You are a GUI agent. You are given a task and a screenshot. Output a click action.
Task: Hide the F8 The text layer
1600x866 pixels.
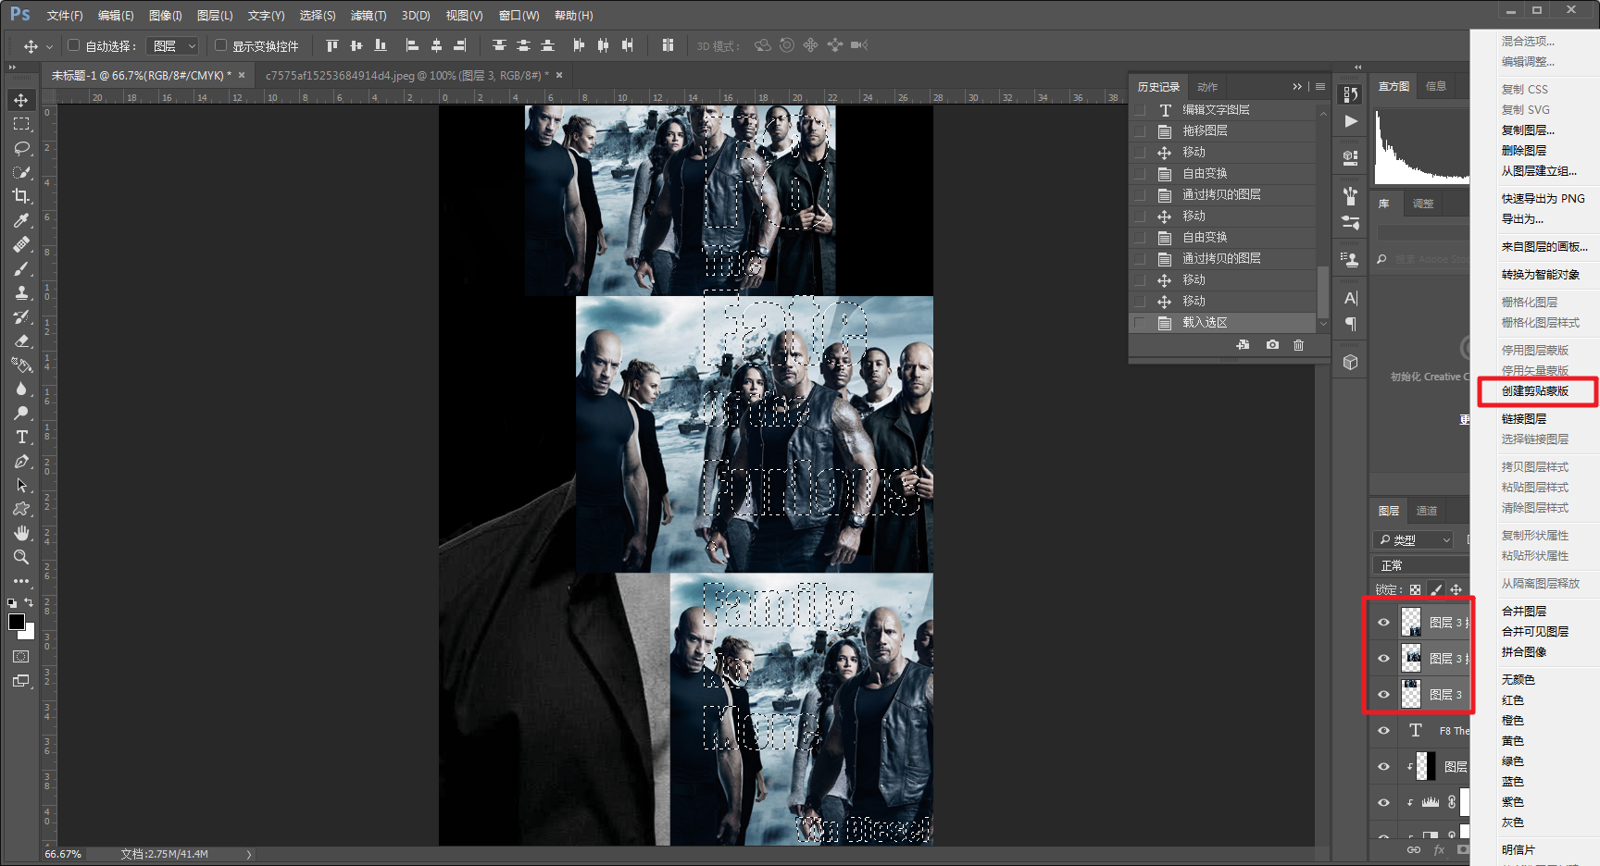(1383, 731)
